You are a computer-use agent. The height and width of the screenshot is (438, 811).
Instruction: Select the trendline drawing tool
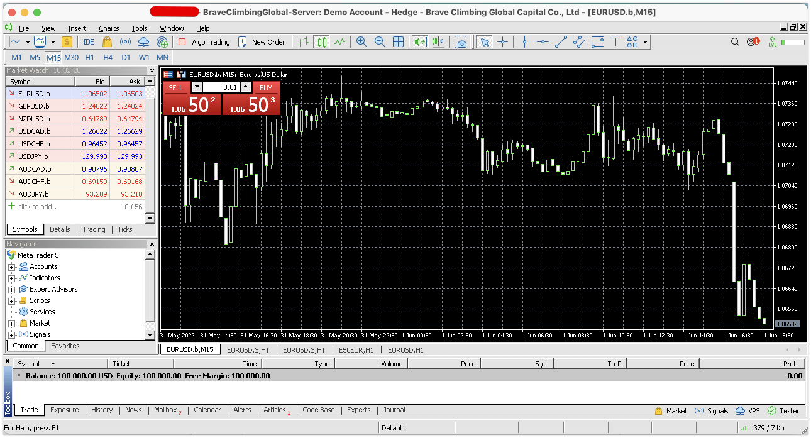[561, 42]
